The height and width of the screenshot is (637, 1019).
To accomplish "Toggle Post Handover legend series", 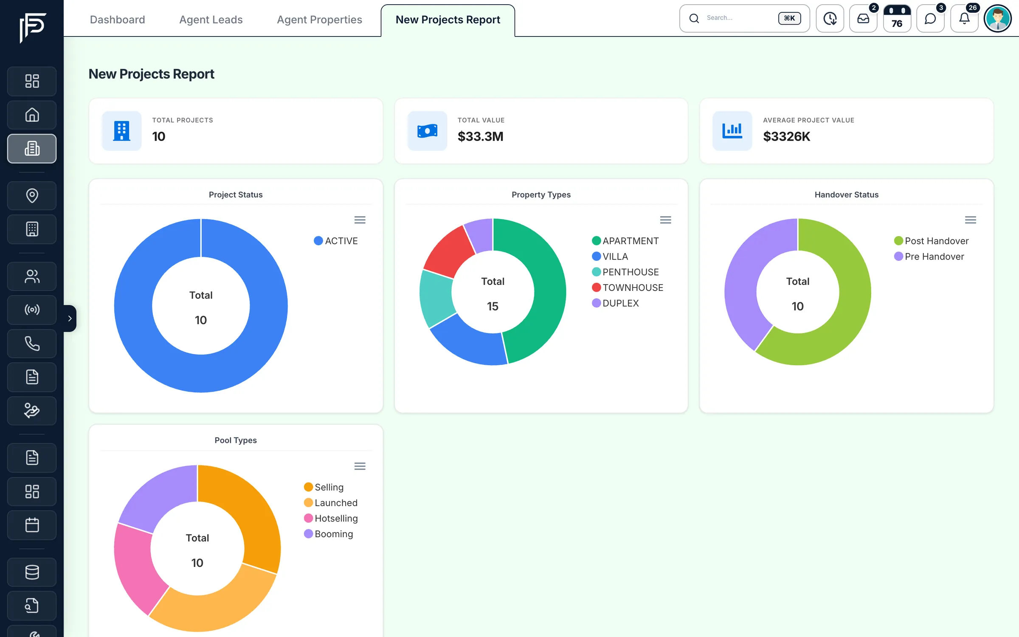I will point(931,241).
